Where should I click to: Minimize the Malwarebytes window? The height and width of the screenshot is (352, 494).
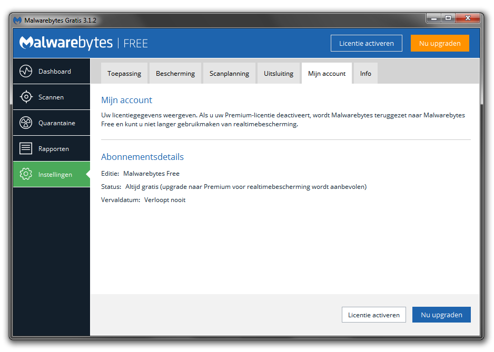click(x=434, y=18)
